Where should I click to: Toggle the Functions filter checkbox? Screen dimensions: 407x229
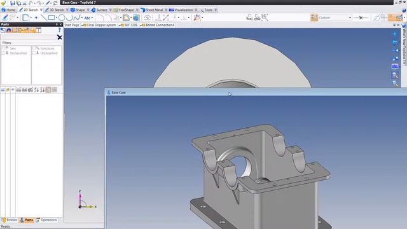pos(34,48)
